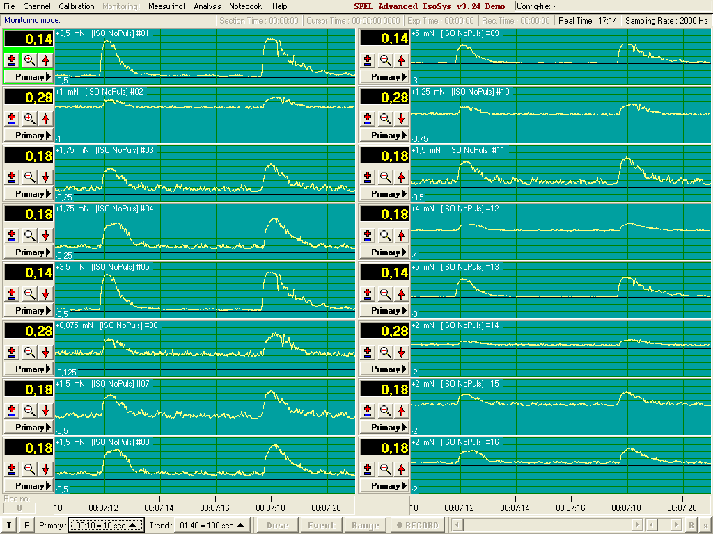Click the magnifier zoom-out icon on channel #04
713x534 pixels.
click(x=29, y=235)
